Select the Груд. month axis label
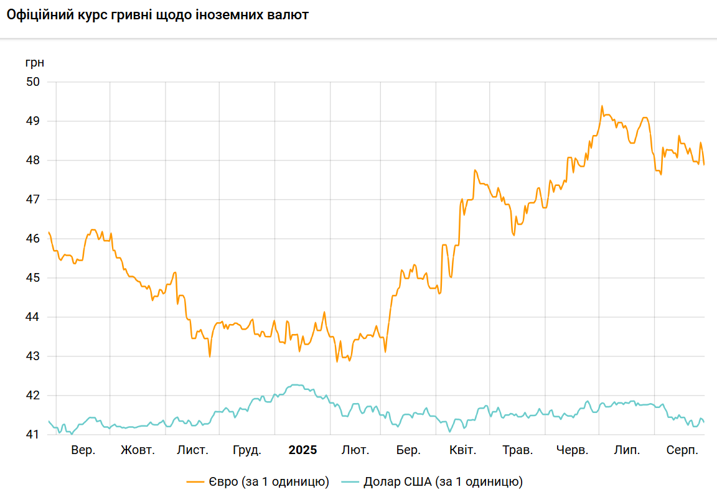 [247, 450]
